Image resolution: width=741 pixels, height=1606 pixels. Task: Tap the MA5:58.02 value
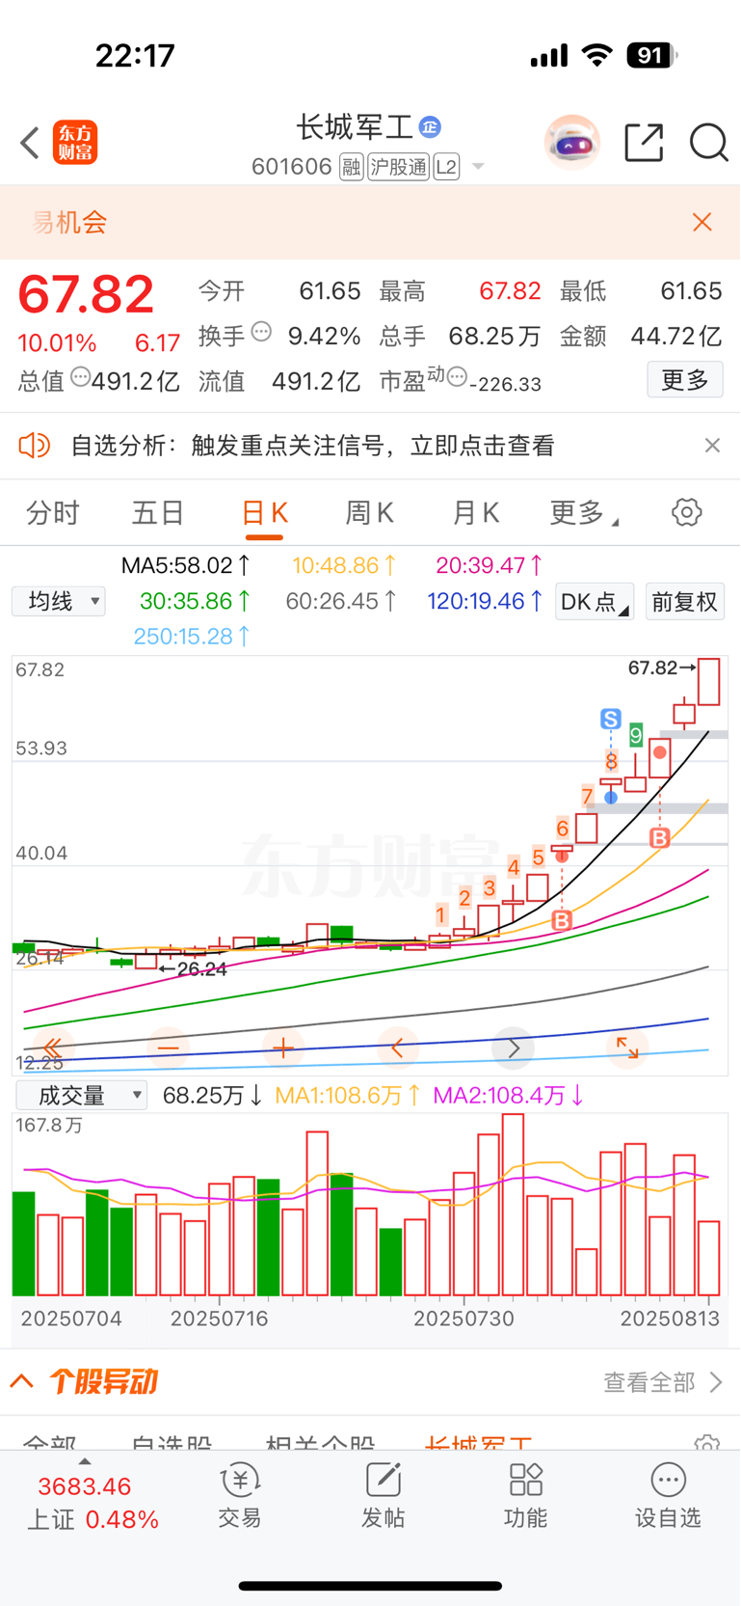coord(186,565)
